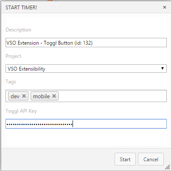
Task: Close the START TIMER! dialog
Action: [x=165, y=7]
